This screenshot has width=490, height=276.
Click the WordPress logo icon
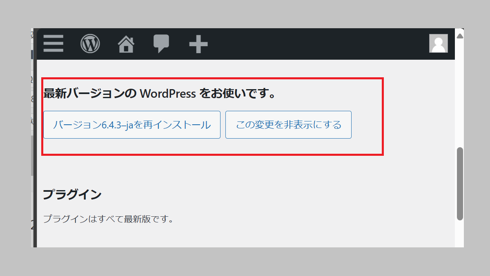tap(90, 43)
